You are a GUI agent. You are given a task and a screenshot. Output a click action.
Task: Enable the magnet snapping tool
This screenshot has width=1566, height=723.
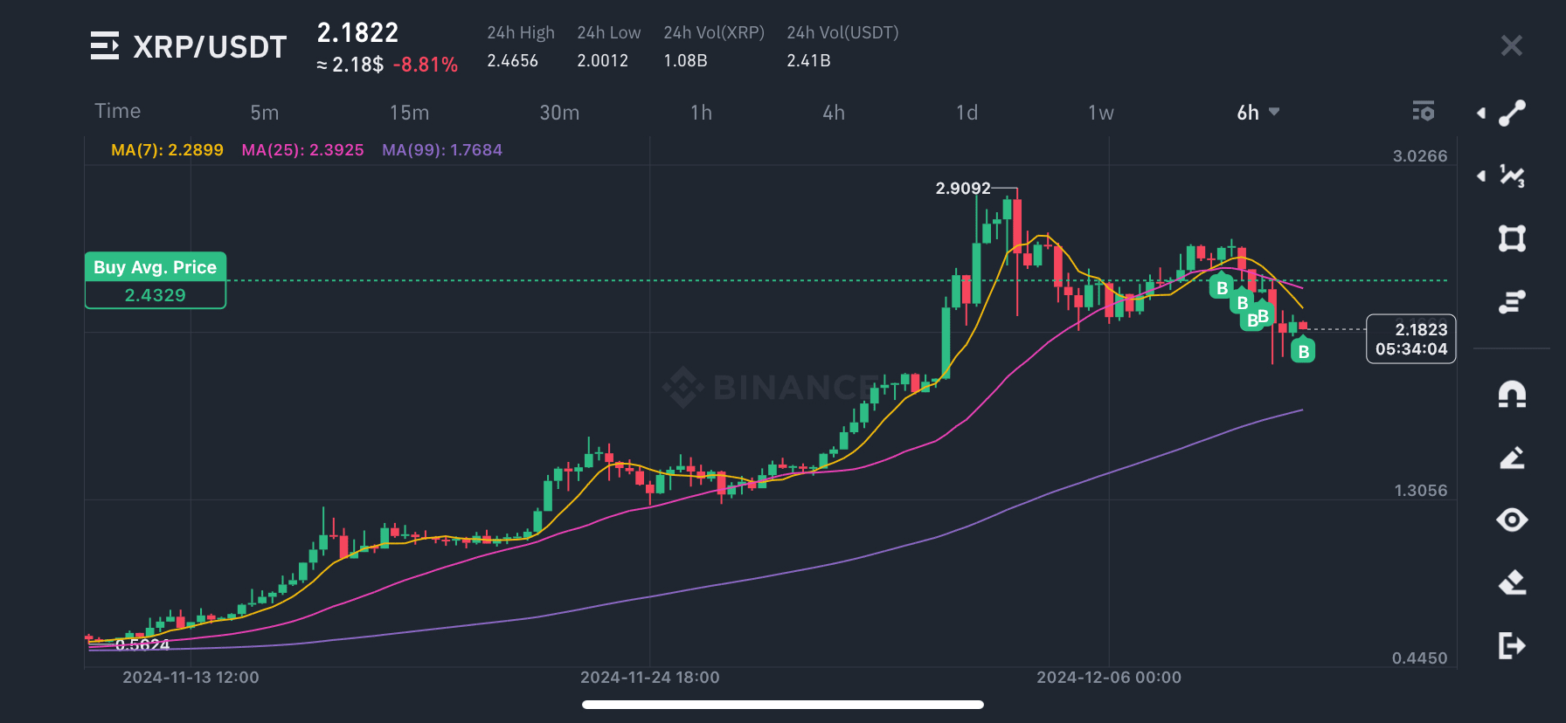(1512, 394)
